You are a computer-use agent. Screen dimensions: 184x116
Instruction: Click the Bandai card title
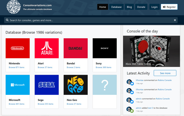point(71,63)
